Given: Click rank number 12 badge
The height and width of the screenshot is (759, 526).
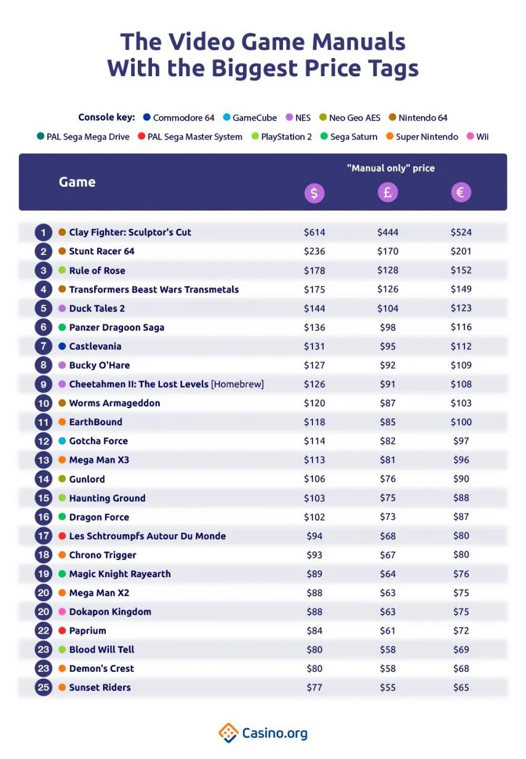Looking at the screenshot, I should pos(43,441).
